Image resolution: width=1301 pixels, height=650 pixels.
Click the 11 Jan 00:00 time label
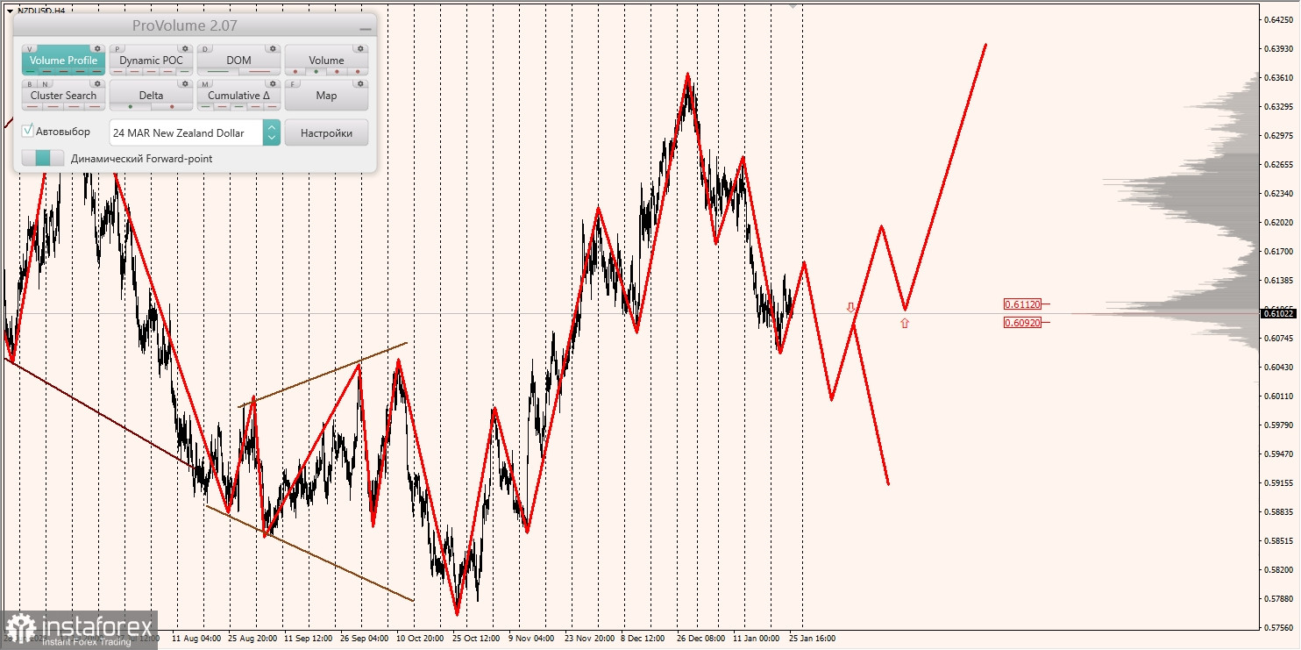[757, 639]
